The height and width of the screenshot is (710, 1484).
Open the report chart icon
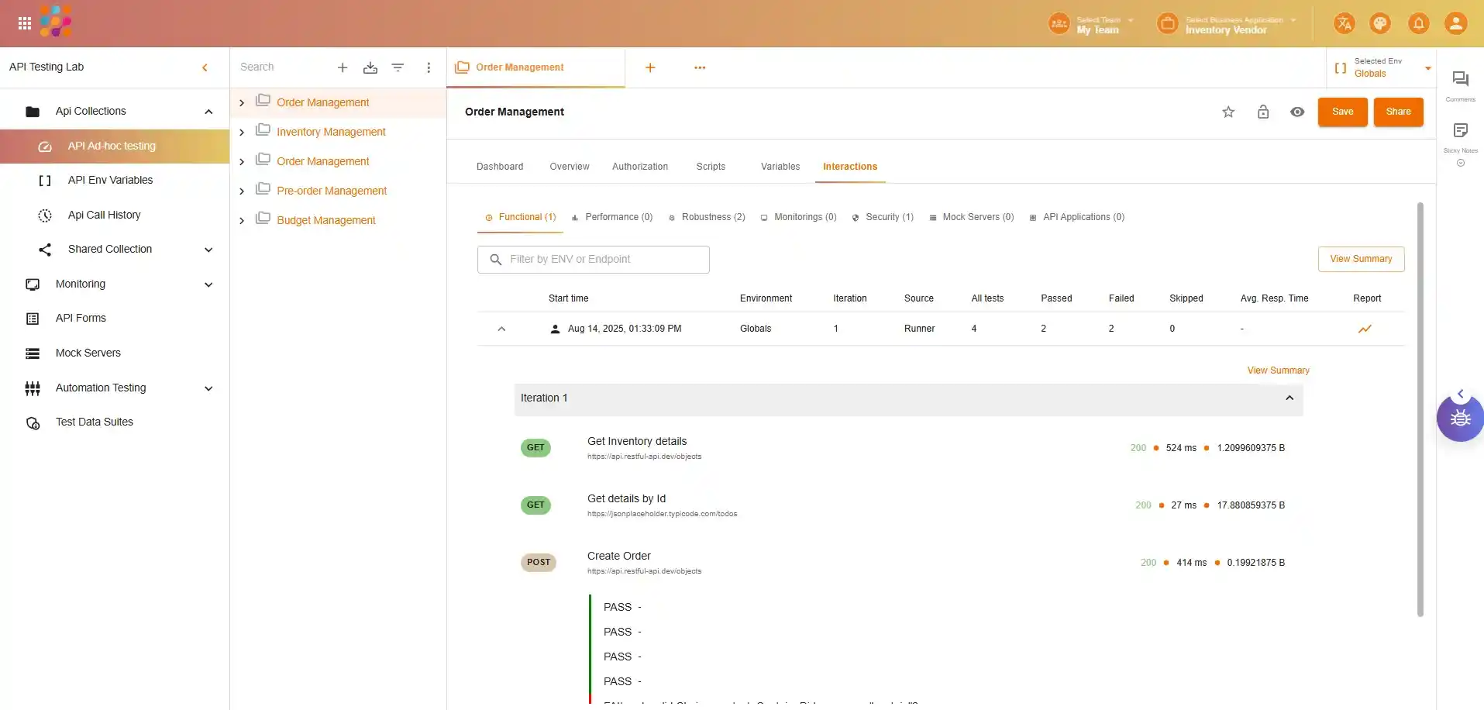tap(1365, 329)
